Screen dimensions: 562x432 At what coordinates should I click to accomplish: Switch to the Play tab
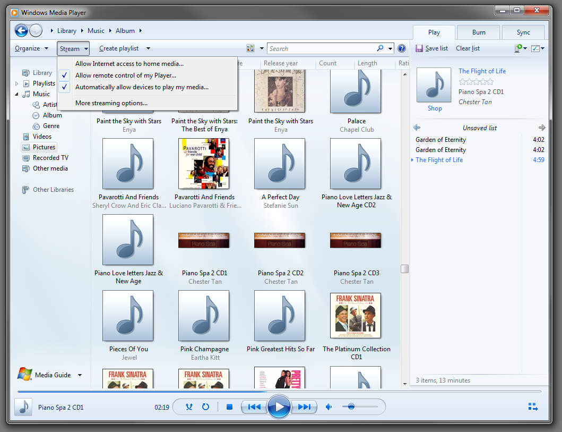(x=434, y=32)
